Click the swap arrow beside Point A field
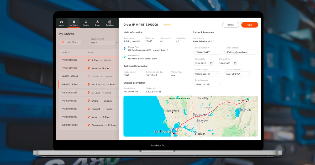The image size is (315, 165). 118,43
